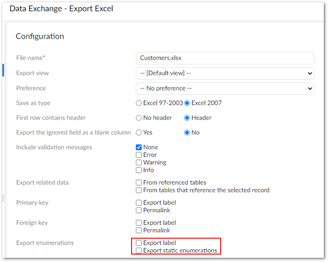This screenshot has height=262, width=328.
Task: Enable Permalink for Primary key
Action: click(x=139, y=210)
